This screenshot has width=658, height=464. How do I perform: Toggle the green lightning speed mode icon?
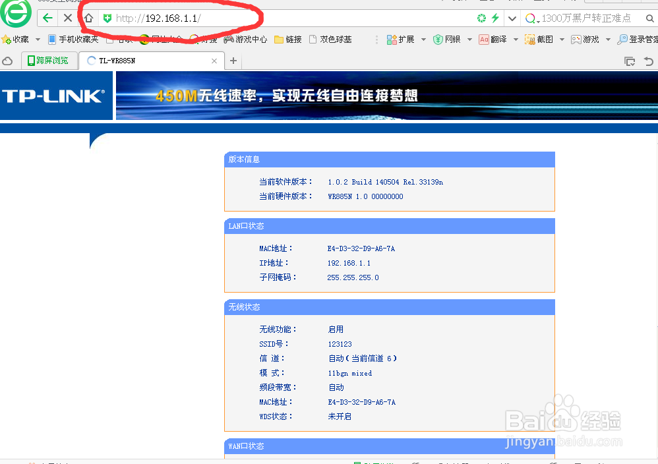click(x=496, y=18)
